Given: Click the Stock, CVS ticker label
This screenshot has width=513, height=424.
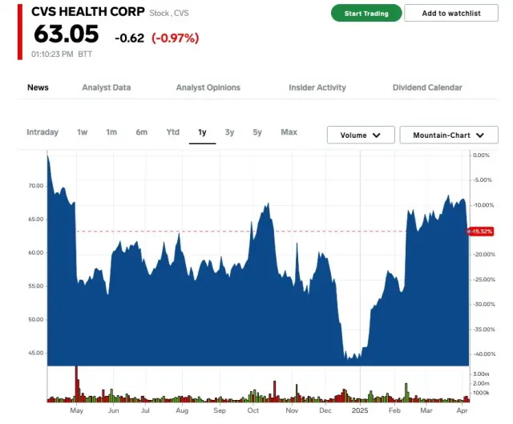Looking at the screenshot, I should 169,13.
